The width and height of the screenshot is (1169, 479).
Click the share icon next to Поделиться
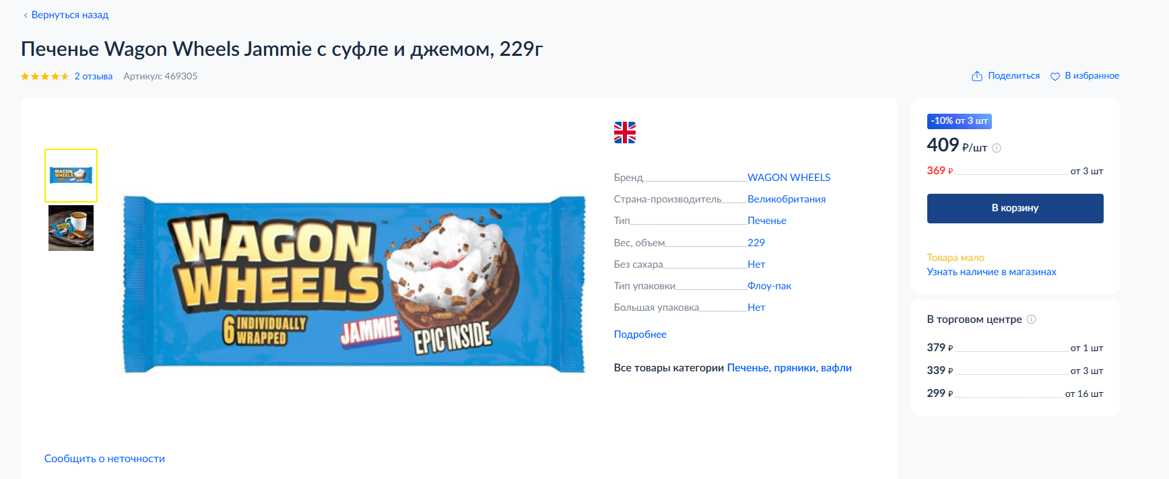(x=977, y=76)
